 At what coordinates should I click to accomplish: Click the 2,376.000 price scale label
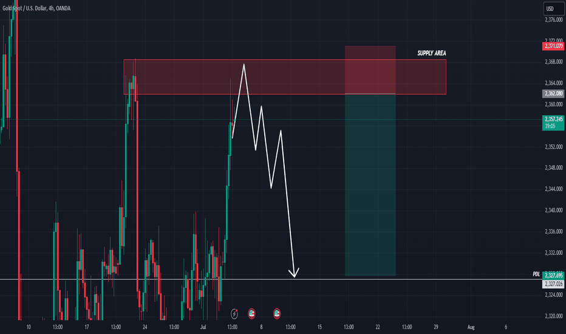[554, 20]
